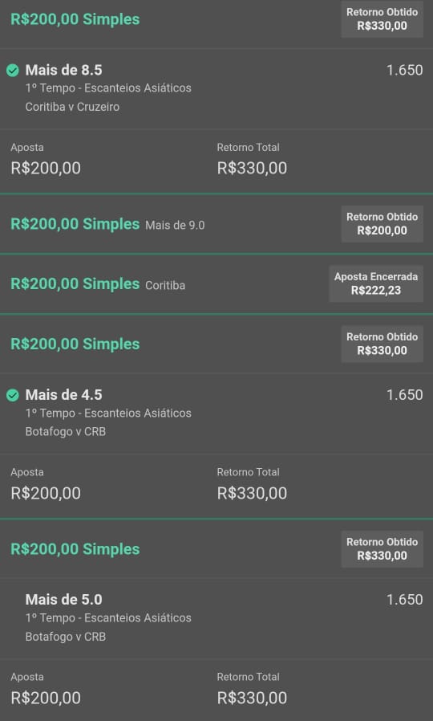Click the Retorno Total R$330,00 under Coritiba v Cruzeiro
Image resolution: width=433 pixels, height=721 pixels.
252,169
